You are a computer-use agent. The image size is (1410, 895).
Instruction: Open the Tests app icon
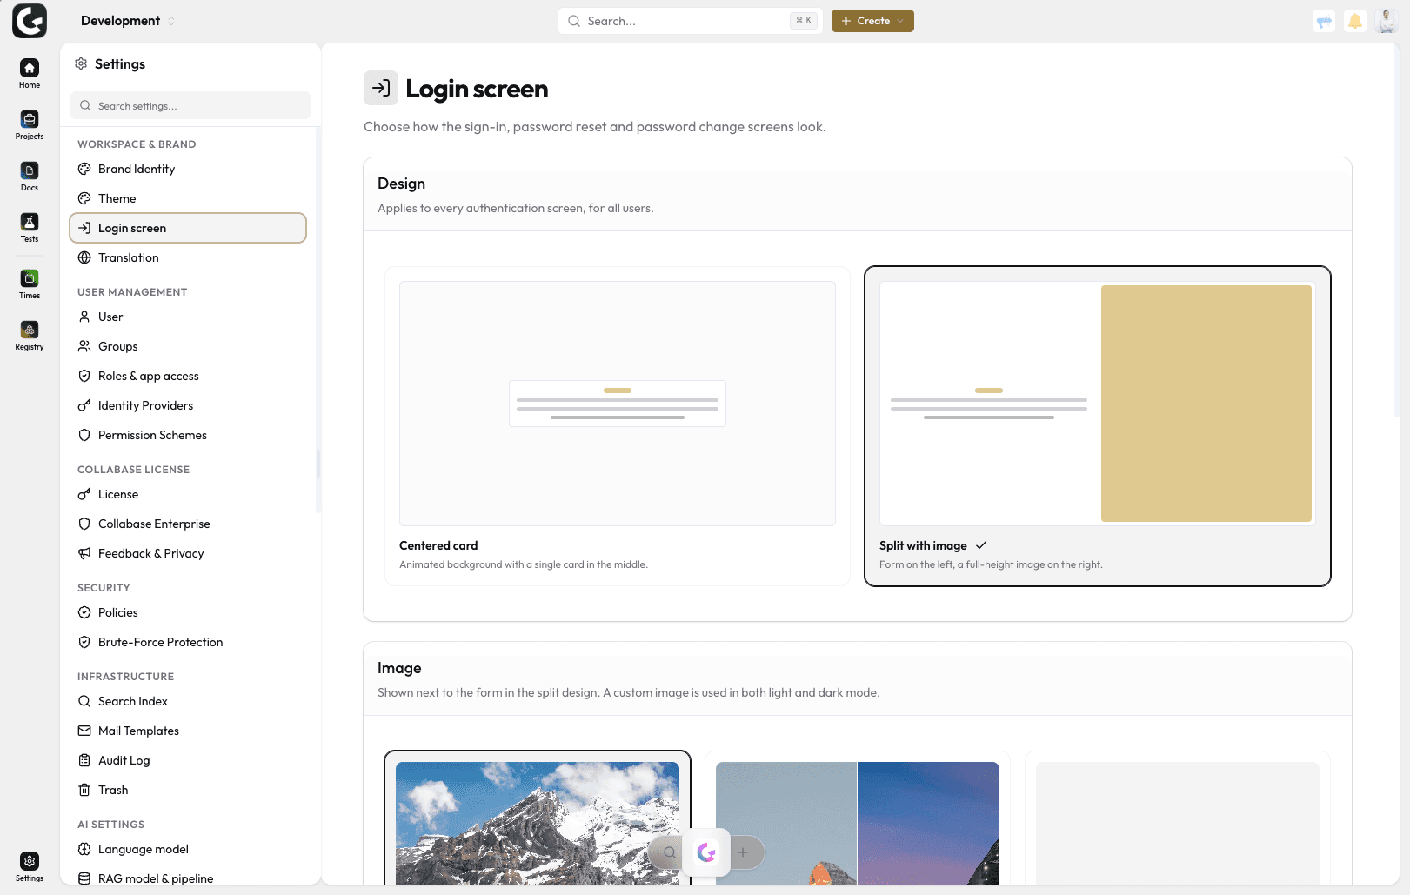[30, 227]
